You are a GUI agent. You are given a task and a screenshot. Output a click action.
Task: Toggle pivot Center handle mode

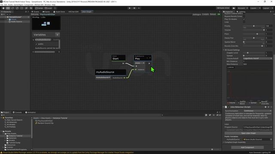pyautogui.click(x=39, y=8)
